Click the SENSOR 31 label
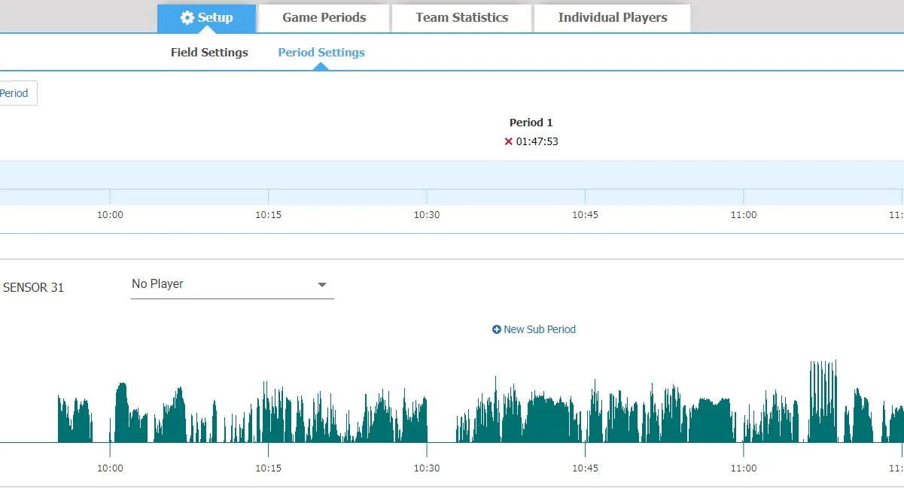904x497 pixels. (x=34, y=287)
